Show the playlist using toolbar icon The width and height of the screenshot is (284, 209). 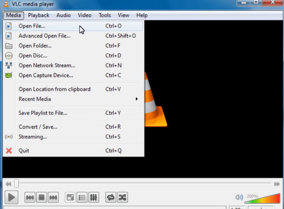tap(82, 197)
